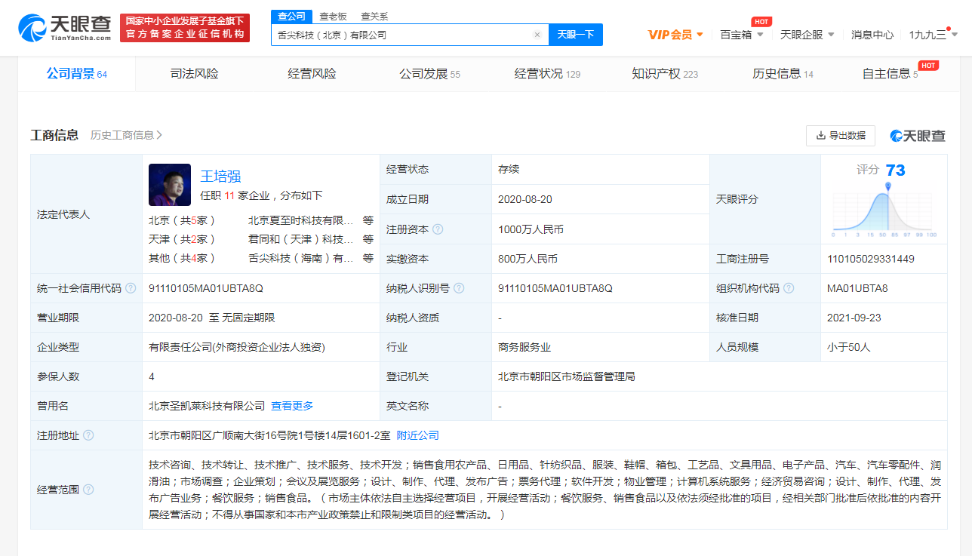Viewport: 972px width, 556px height.
Task: Click the 导出数据 export button
Action: coord(840,136)
